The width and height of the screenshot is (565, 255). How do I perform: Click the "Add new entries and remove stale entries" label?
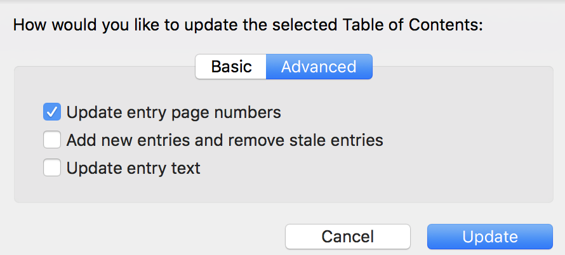pyautogui.click(x=225, y=139)
